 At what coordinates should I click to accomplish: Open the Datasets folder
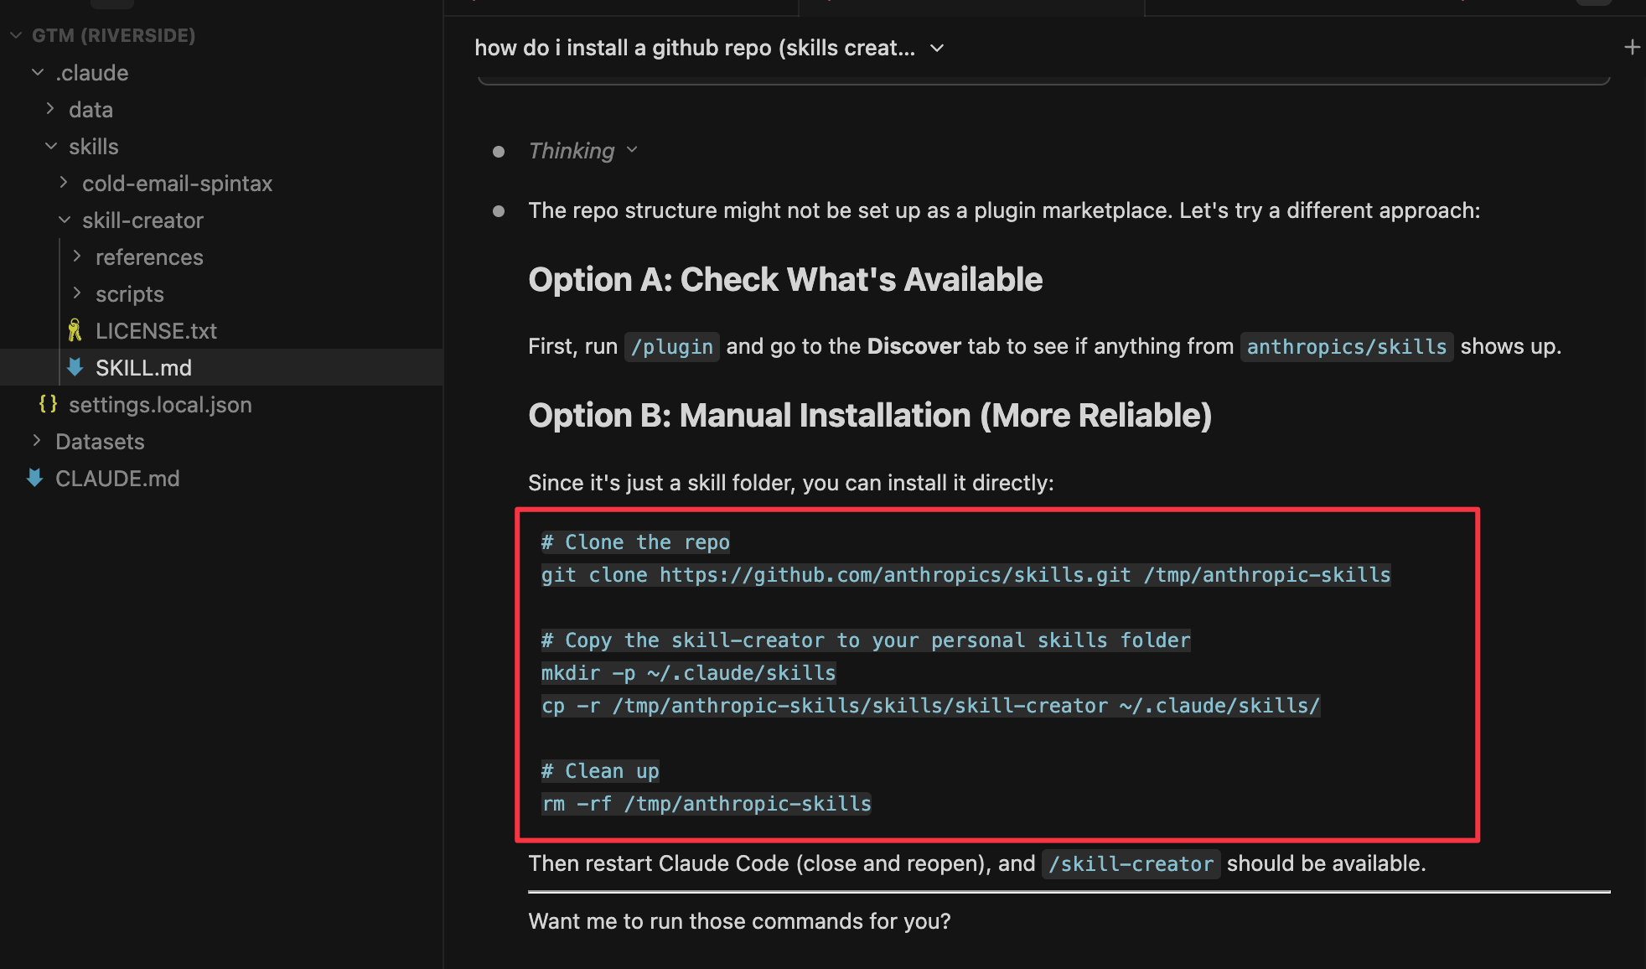click(x=99, y=441)
